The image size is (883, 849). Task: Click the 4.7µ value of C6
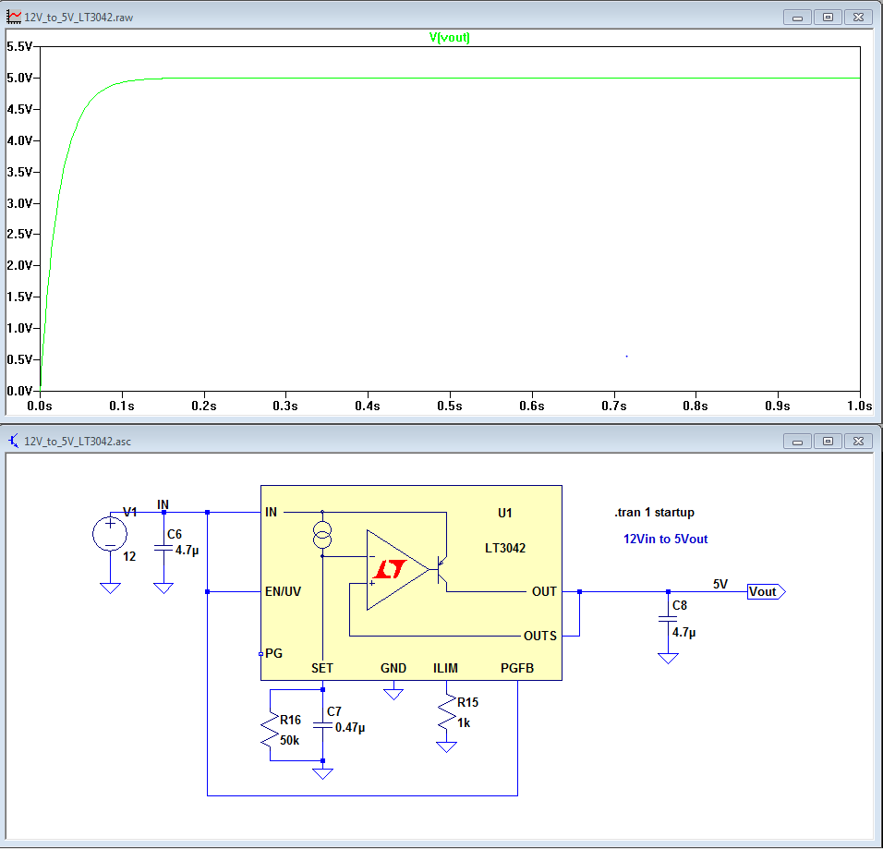[187, 550]
